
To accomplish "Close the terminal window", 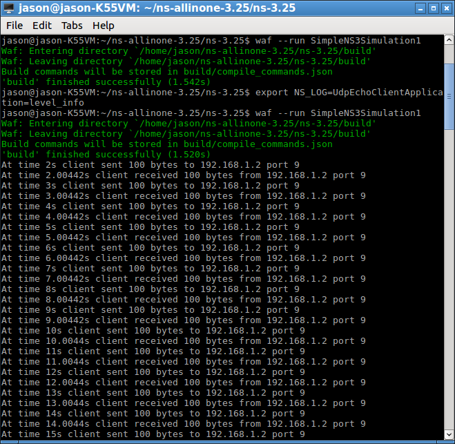I will click(x=446, y=8).
